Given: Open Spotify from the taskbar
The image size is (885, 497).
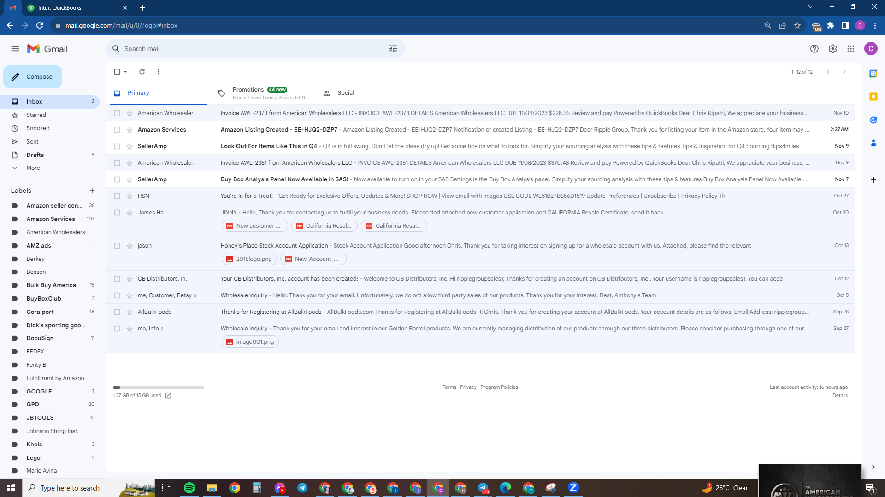Looking at the screenshot, I should [x=189, y=488].
